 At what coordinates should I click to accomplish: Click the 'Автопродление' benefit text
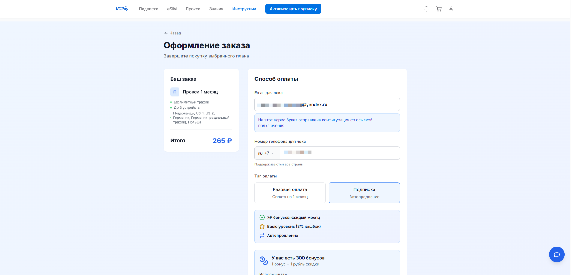[x=283, y=236]
